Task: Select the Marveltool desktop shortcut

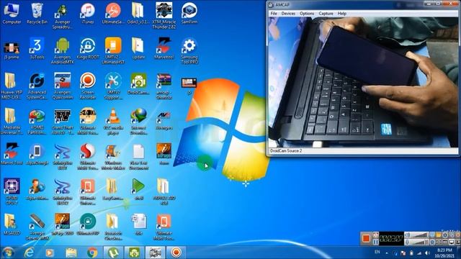Action: (x=164, y=48)
